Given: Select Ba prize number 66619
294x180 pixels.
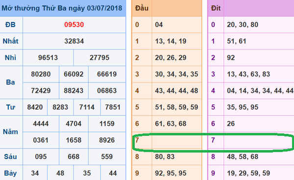Looking at the screenshot, I should (107, 74).
